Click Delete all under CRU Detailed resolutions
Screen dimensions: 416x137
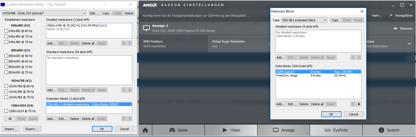[x=88, y=43]
